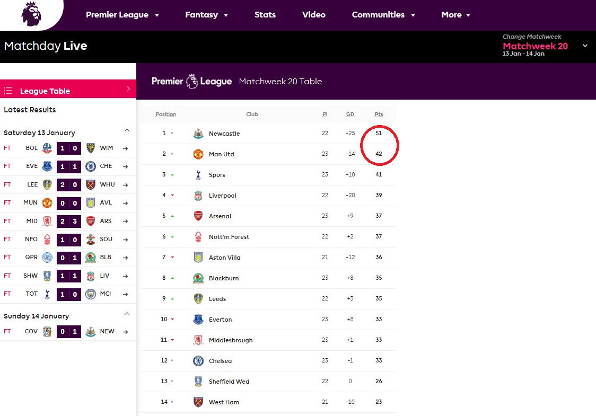Go to the Stats menu item
The image size is (596, 416).
(x=265, y=15)
